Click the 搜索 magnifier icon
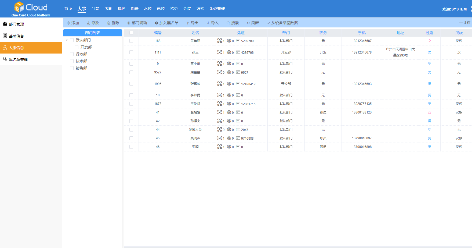 click(x=228, y=23)
